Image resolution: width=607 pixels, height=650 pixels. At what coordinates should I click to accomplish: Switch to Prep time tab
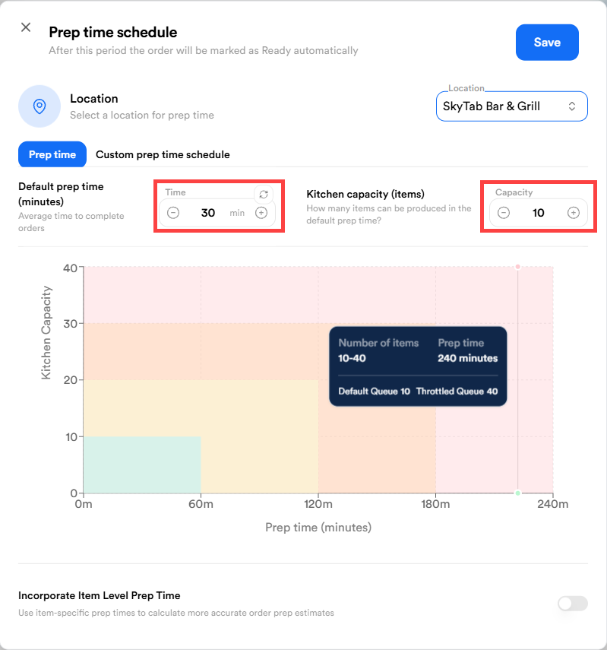52,154
